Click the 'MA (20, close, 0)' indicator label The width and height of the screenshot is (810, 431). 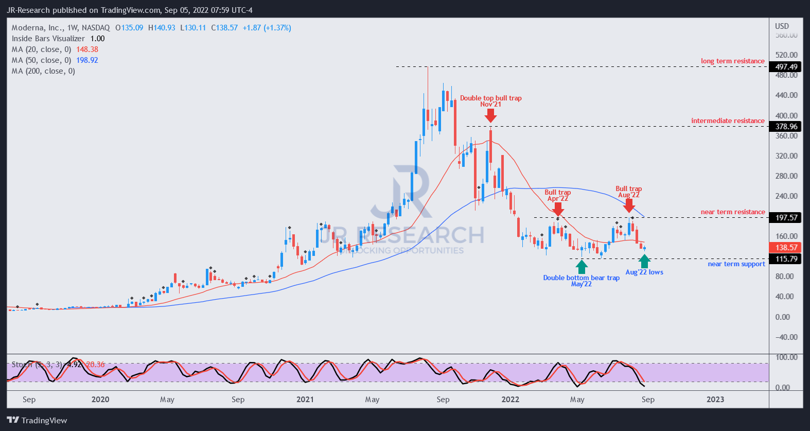(41, 49)
